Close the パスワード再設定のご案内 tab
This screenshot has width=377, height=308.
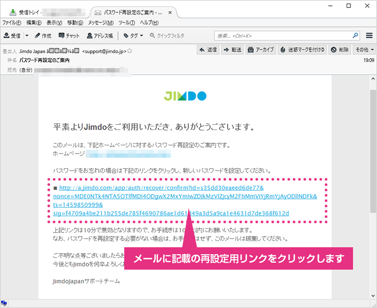170,12
